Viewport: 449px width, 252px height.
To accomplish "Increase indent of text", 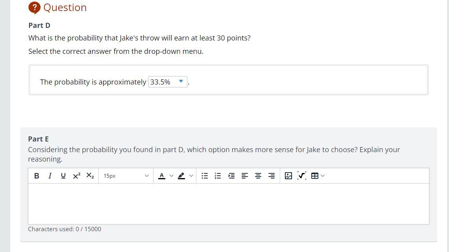I will tap(231, 176).
